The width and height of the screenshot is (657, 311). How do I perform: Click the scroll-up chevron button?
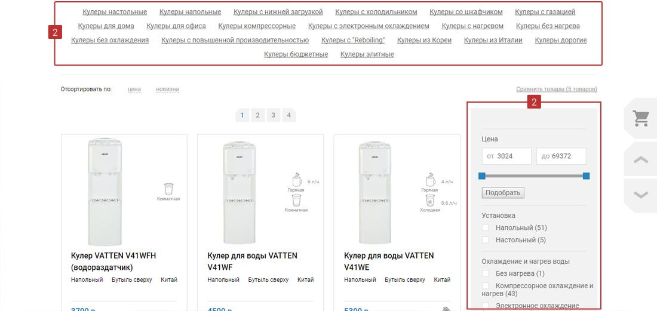[x=641, y=159]
